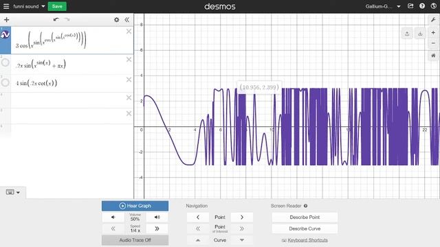Open the language globe icon
This screenshot has height=247, width=440.
pyautogui.click(x=434, y=6)
